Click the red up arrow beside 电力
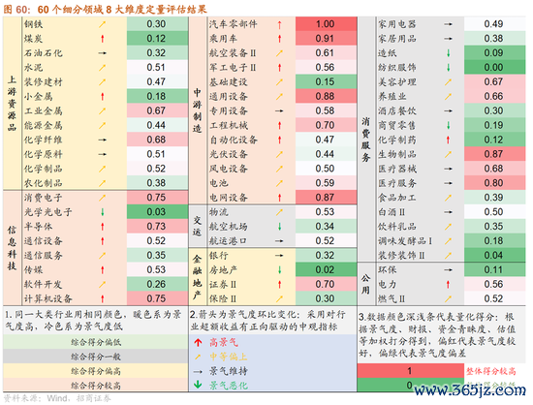 click(449, 285)
